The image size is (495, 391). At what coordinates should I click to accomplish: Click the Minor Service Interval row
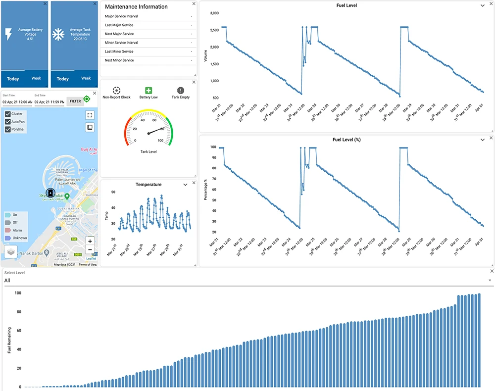[x=148, y=43]
